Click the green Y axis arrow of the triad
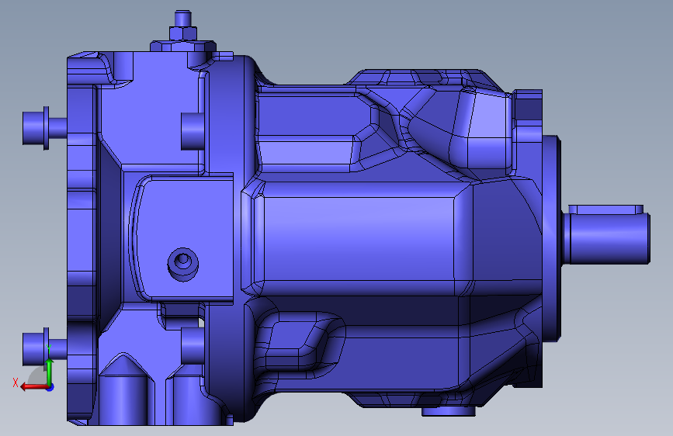This screenshot has width=673, height=436. click(x=50, y=371)
